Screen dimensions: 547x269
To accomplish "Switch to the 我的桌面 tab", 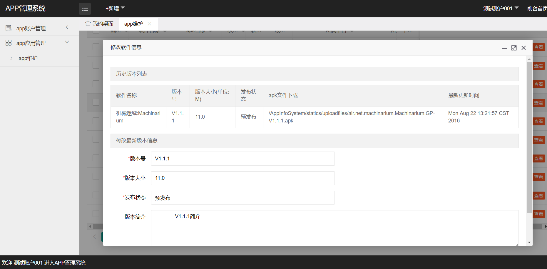I will (99, 24).
